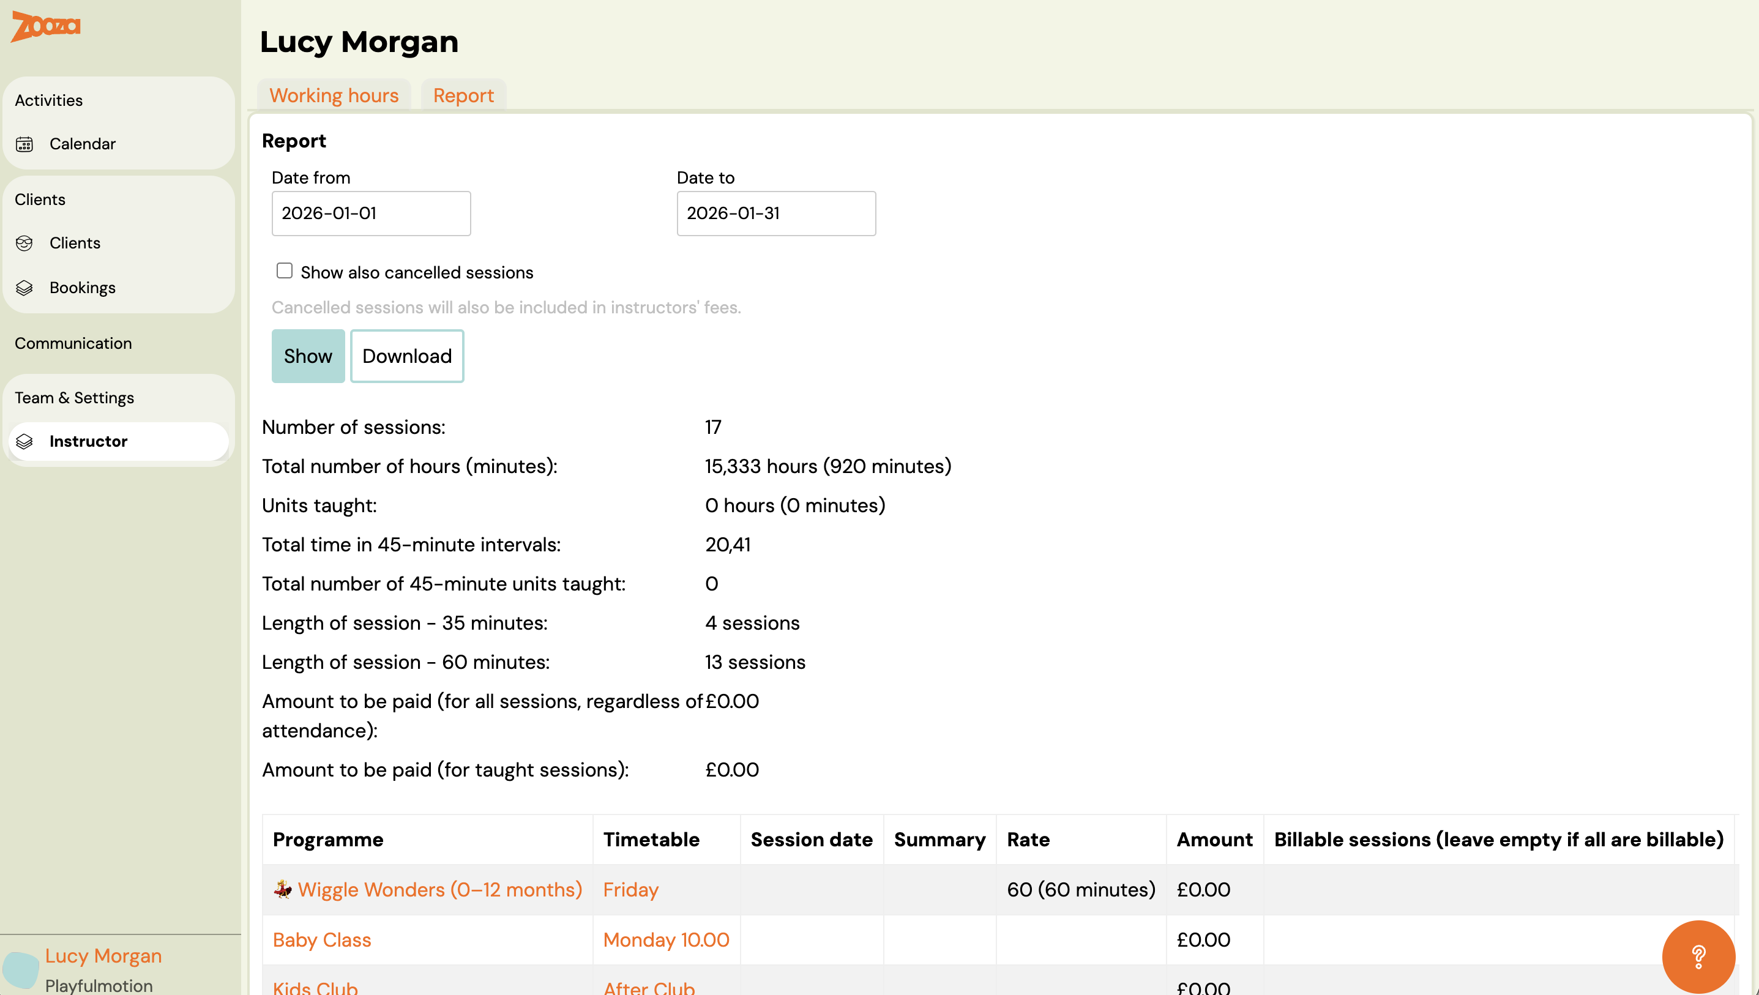This screenshot has height=995, width=1759.
Task: Open the orange help question-mark button
Action: 1698,956
